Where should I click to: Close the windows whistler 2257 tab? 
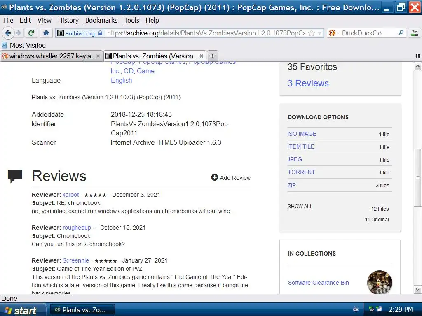(x=98, y=56)
